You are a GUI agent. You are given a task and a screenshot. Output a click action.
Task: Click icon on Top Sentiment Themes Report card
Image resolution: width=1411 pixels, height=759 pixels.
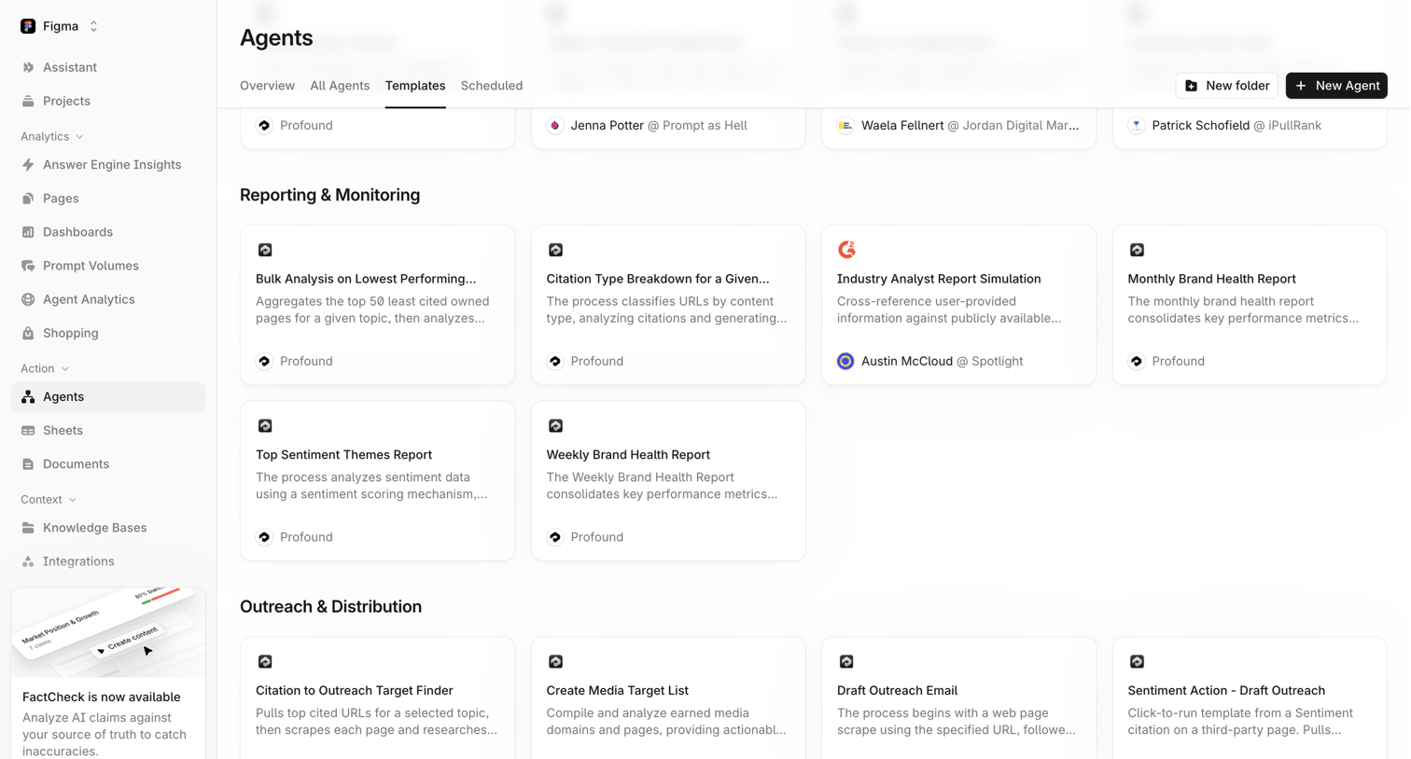click(265, 426)
